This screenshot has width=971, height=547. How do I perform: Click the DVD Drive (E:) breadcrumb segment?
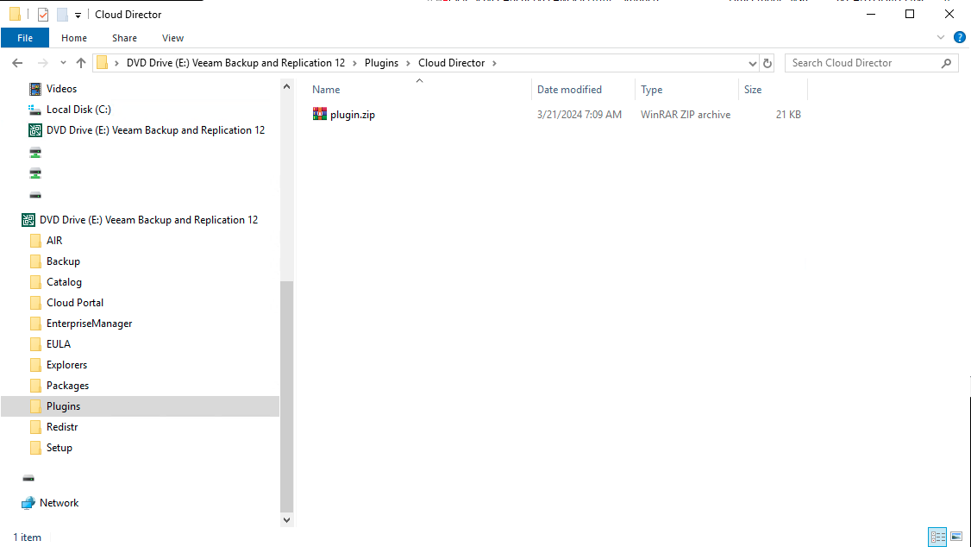(235, 63)
